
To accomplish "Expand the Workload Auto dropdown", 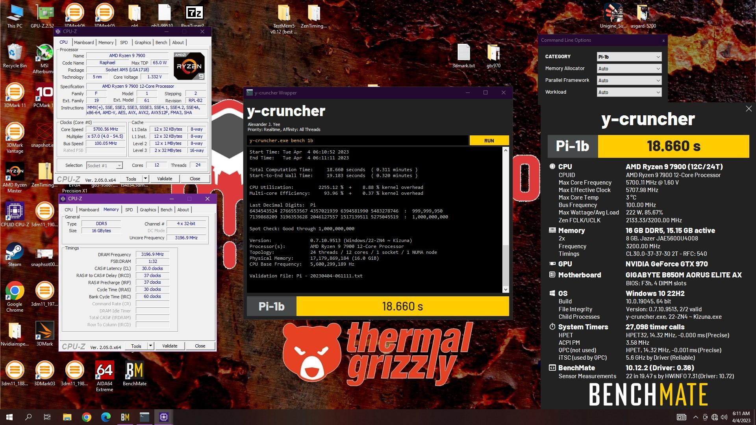I will pyautogui.click(x=629, y=92).
